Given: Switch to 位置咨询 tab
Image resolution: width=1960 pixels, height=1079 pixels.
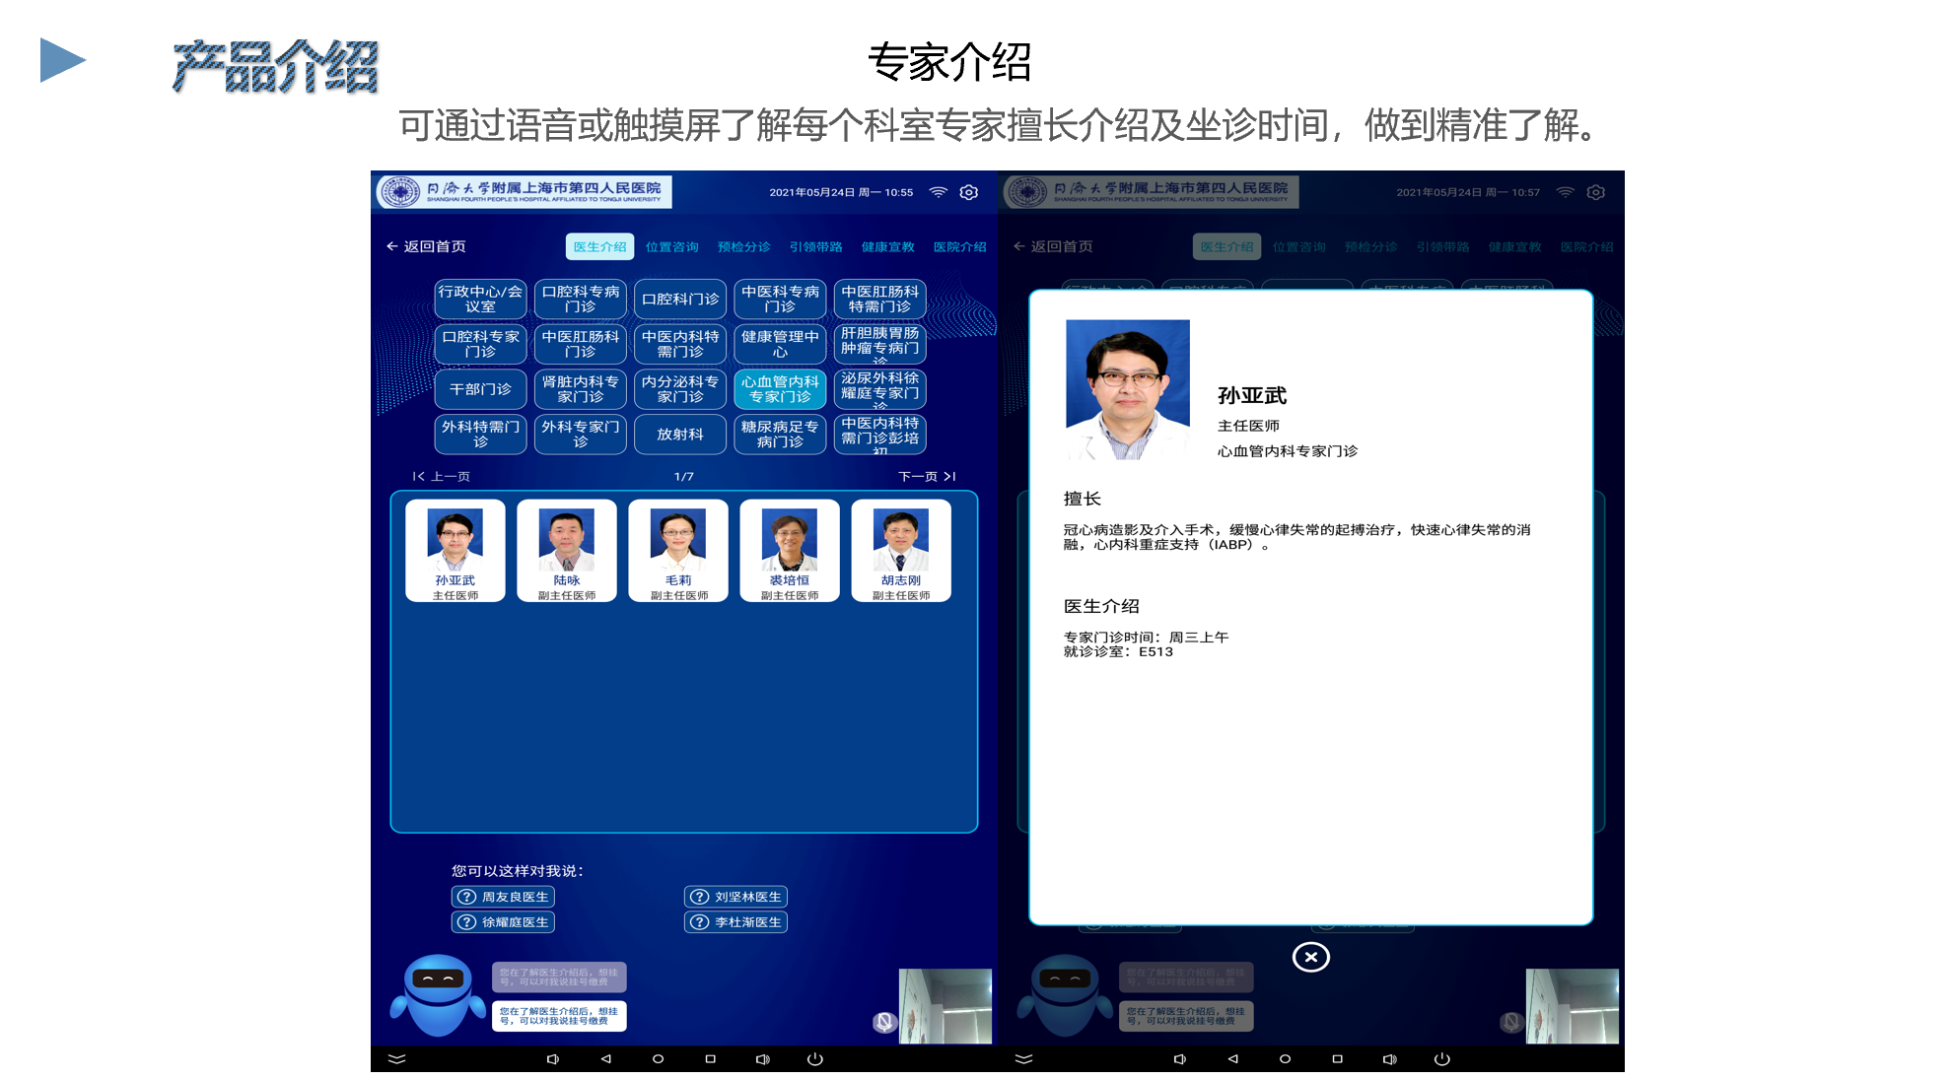Looking at the screenshot, I should tap(671, 246).
